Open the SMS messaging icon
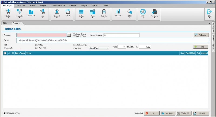Viewport: 216px width, 117px height. tap(130, 12)
